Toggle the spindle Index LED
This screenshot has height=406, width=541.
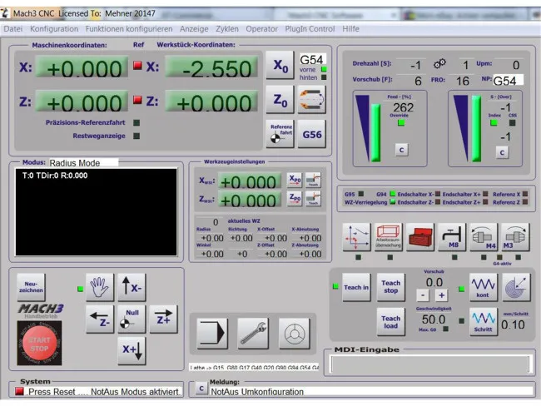(x=494, y=122)
